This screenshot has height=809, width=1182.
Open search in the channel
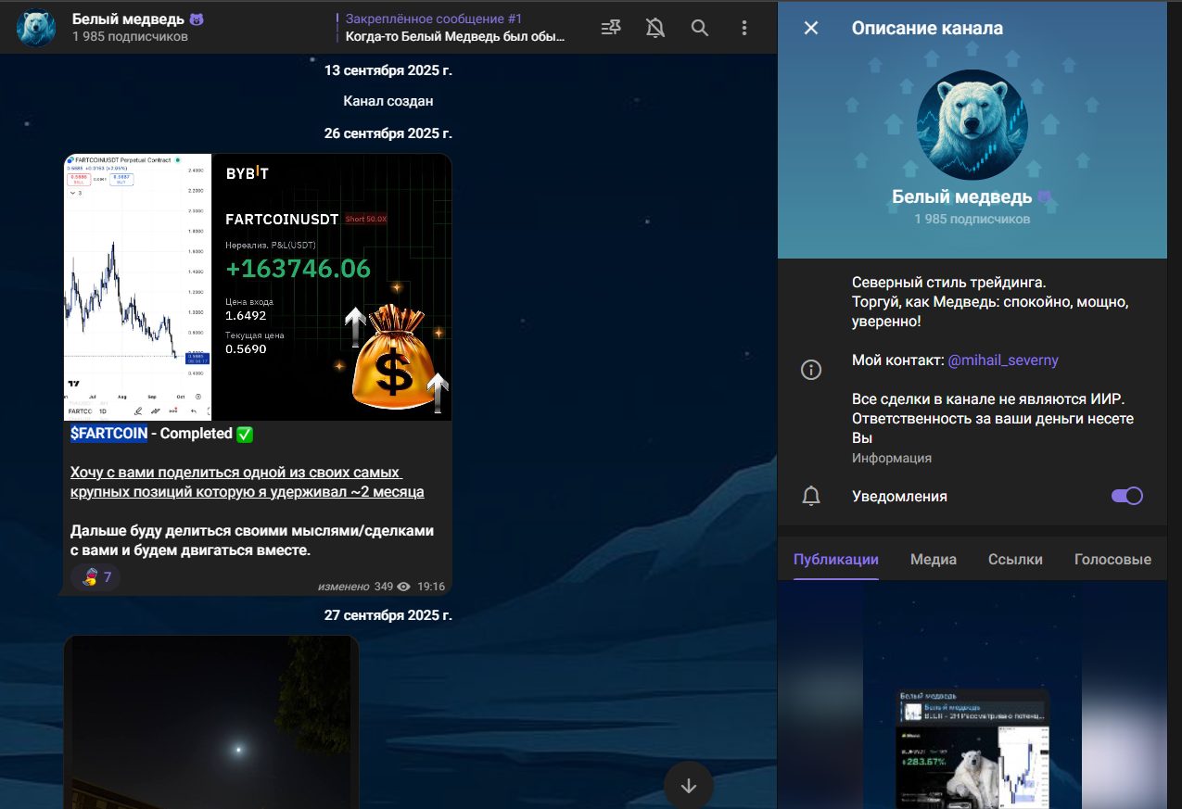pyautogui.click(x=700, y=28)
